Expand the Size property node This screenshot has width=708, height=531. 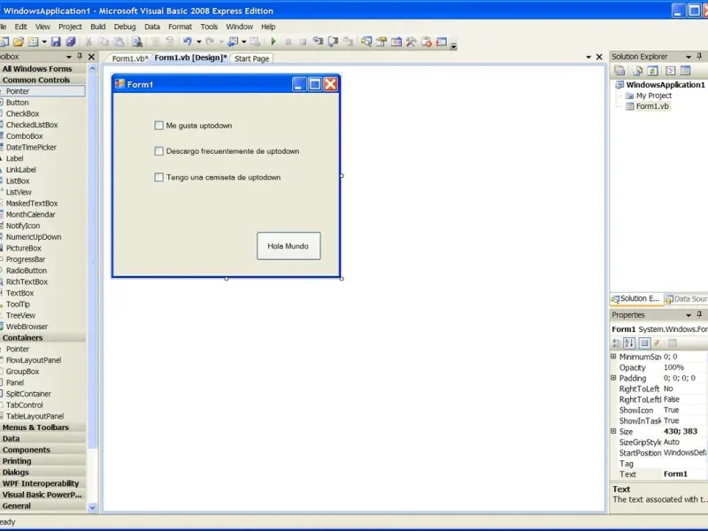(613, 431)
